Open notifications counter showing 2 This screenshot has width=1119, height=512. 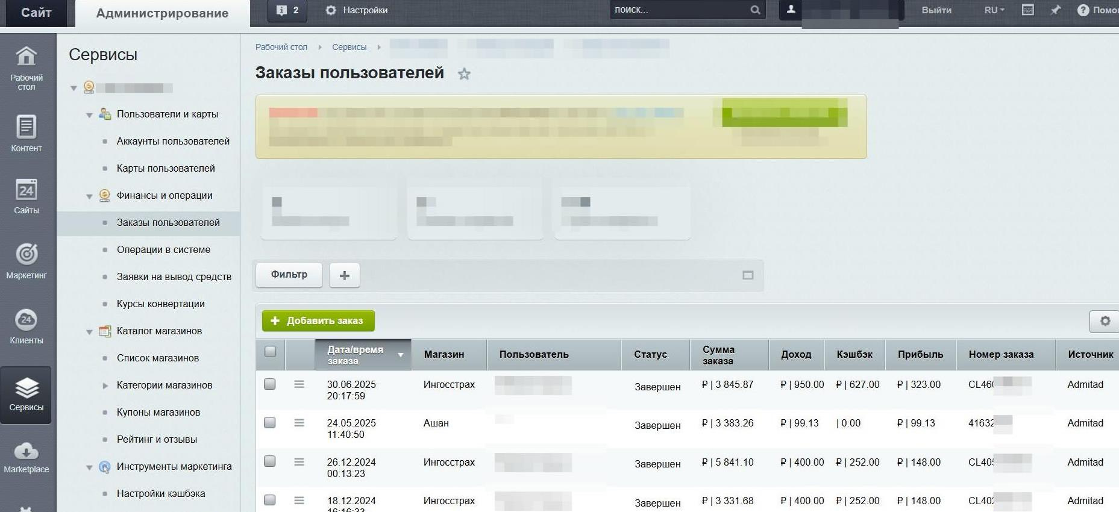287,10
